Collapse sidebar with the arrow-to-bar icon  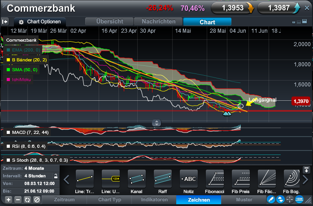click(5, 21)
